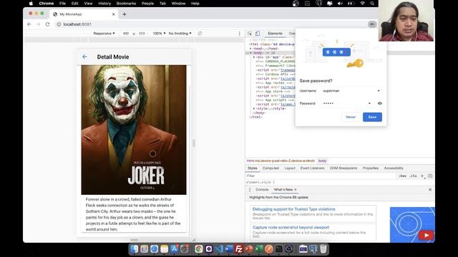This screenshot has height=257, width=458.
Task: Open Finder from the dock
Action: (134, 249)
